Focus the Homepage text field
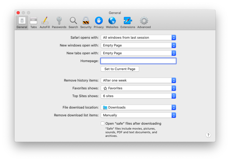Viewport: 230px width, 161px height. click(x=138, y=61)
